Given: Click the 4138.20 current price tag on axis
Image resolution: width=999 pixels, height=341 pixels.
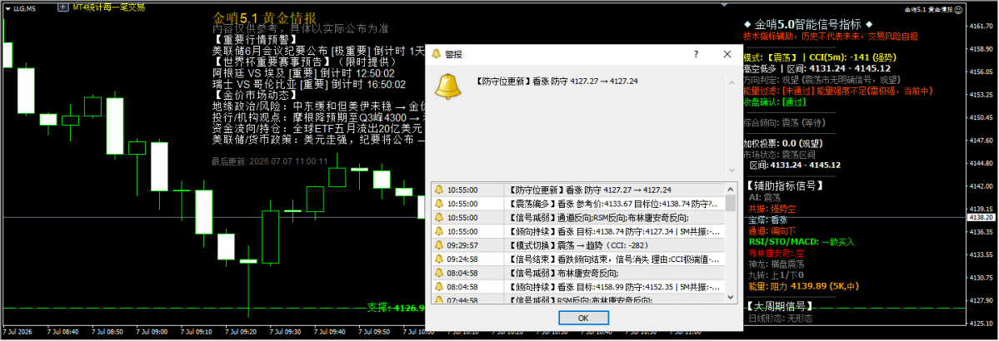Looking at the screenshot, I should [x=982, y=218].
